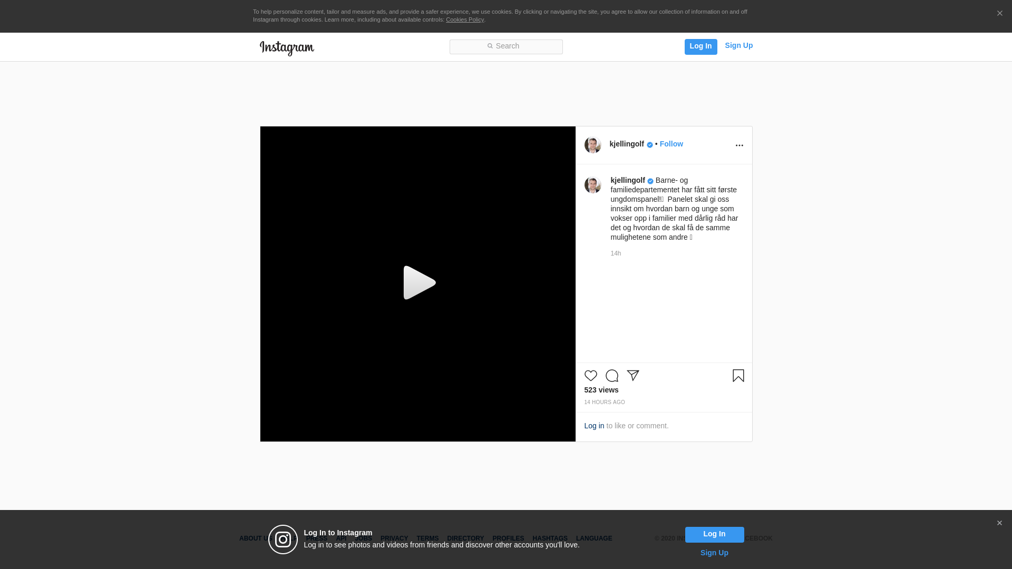Open the three-dot more options menu

739,145
